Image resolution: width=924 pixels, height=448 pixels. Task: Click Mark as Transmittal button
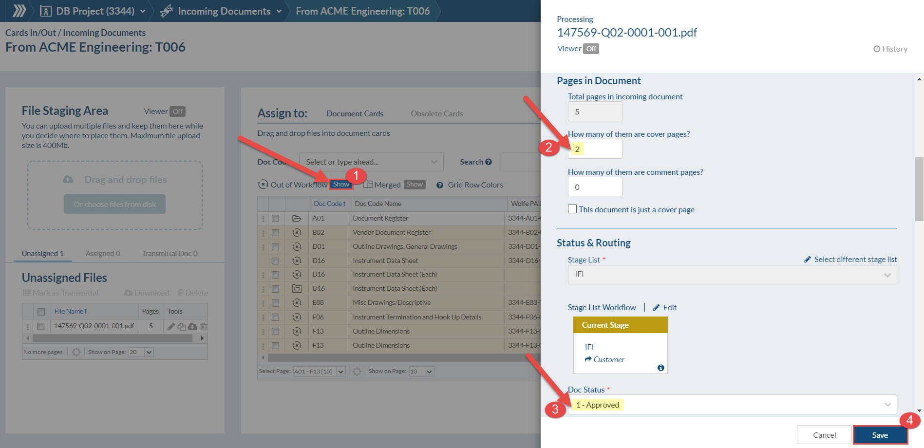point(61,293)
